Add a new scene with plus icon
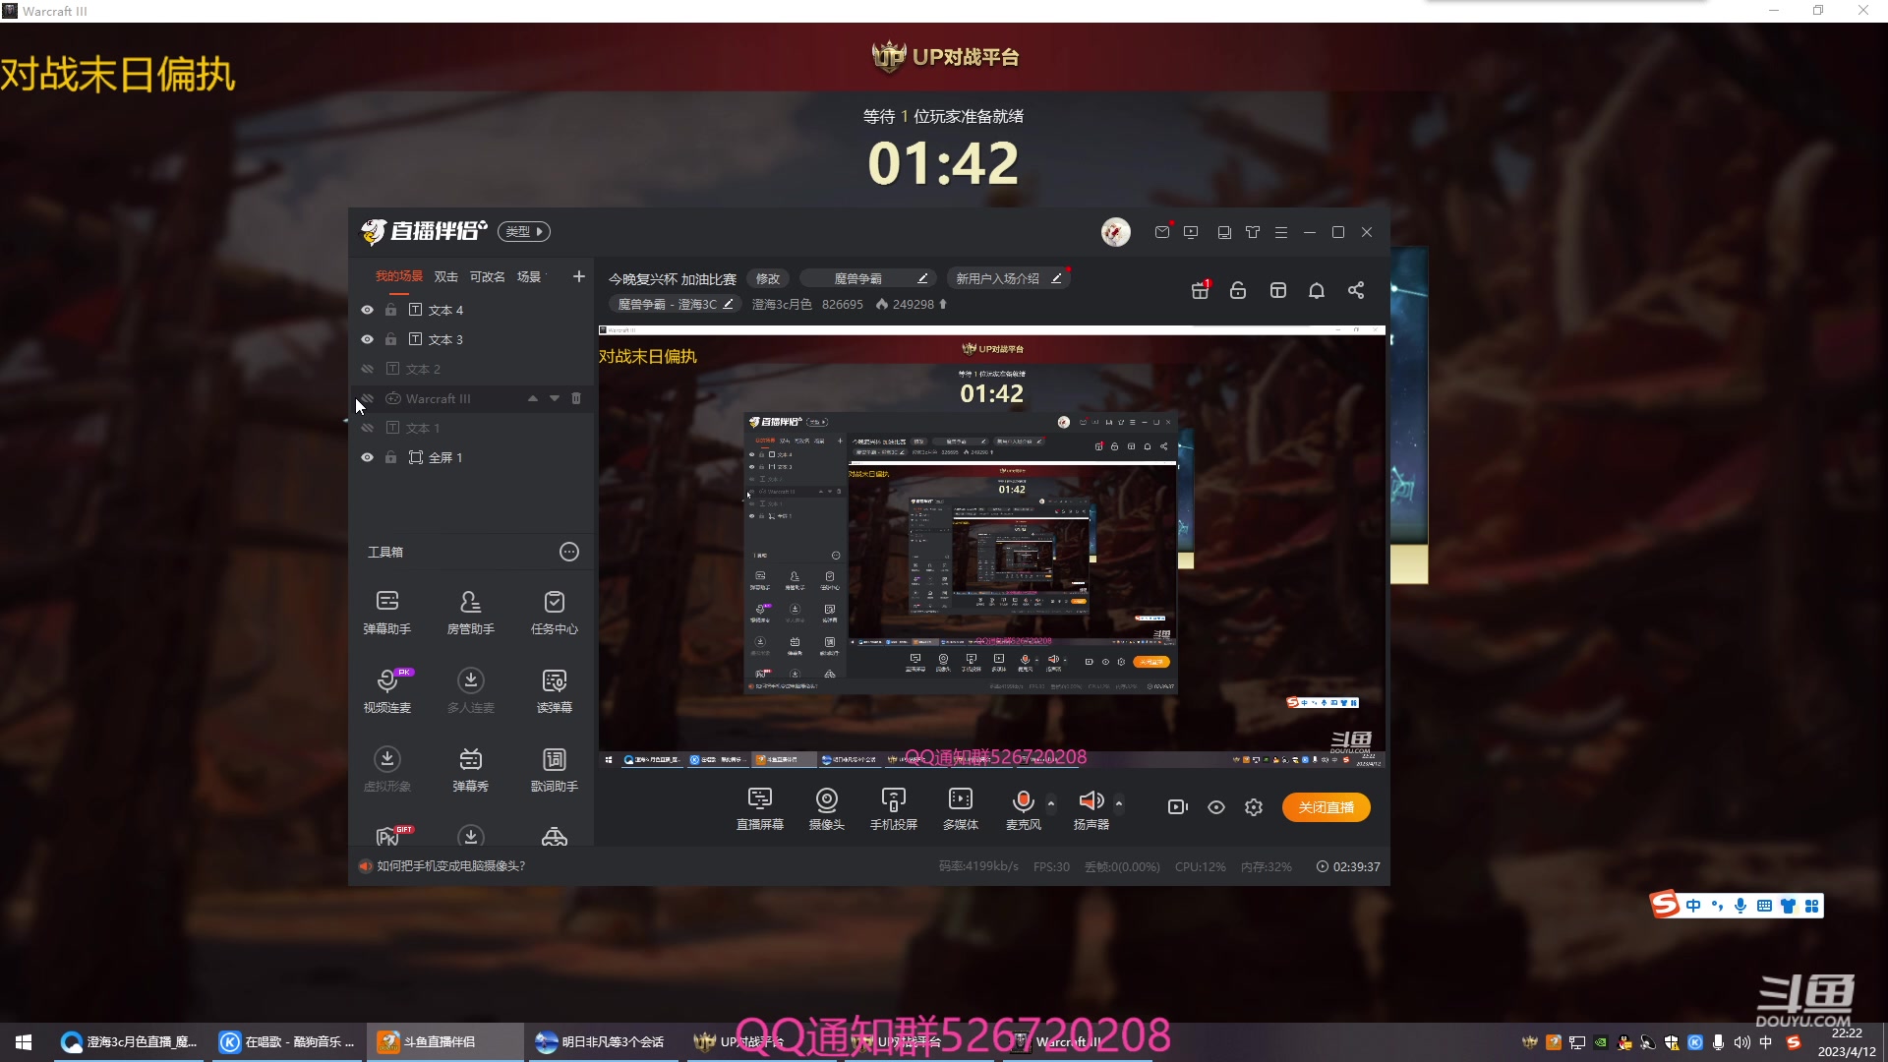The width and height of the screenshot is (1888, 1062). coord(579,276)
